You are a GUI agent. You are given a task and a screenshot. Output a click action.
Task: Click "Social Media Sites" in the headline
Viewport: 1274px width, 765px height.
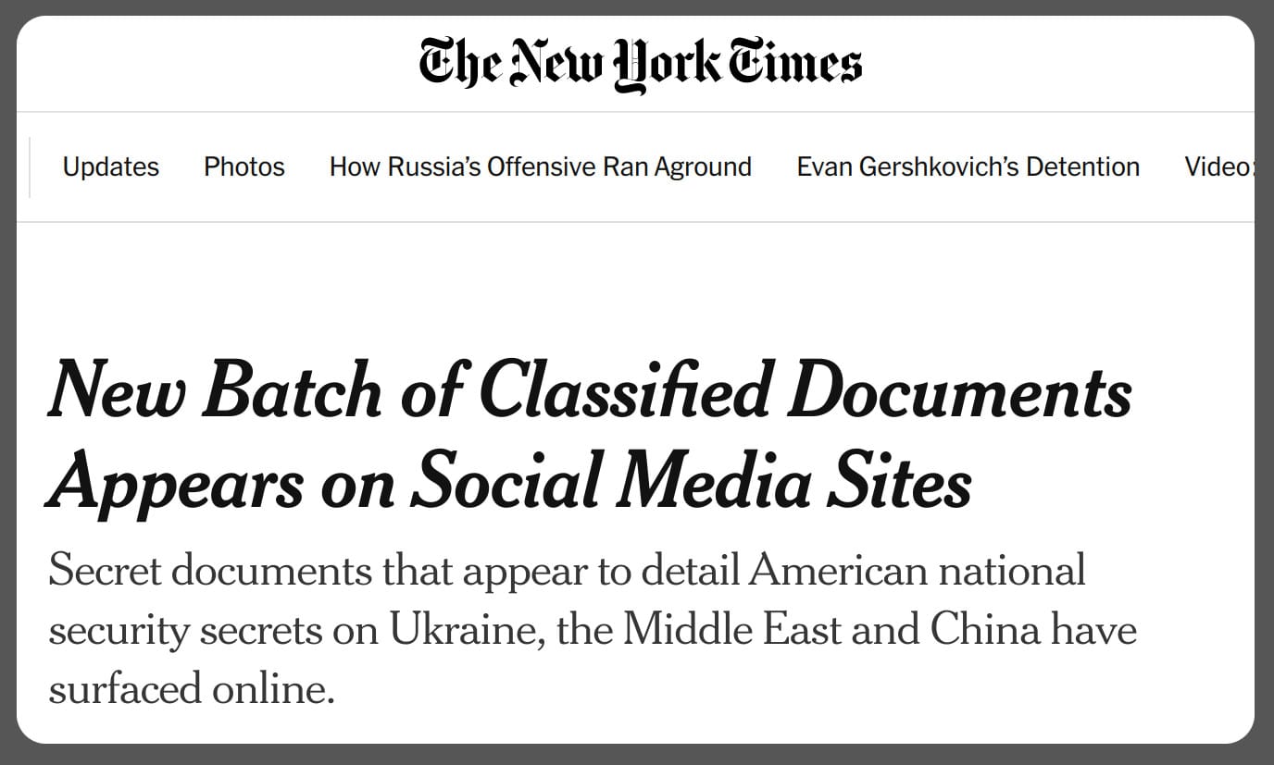coord(691,483)
